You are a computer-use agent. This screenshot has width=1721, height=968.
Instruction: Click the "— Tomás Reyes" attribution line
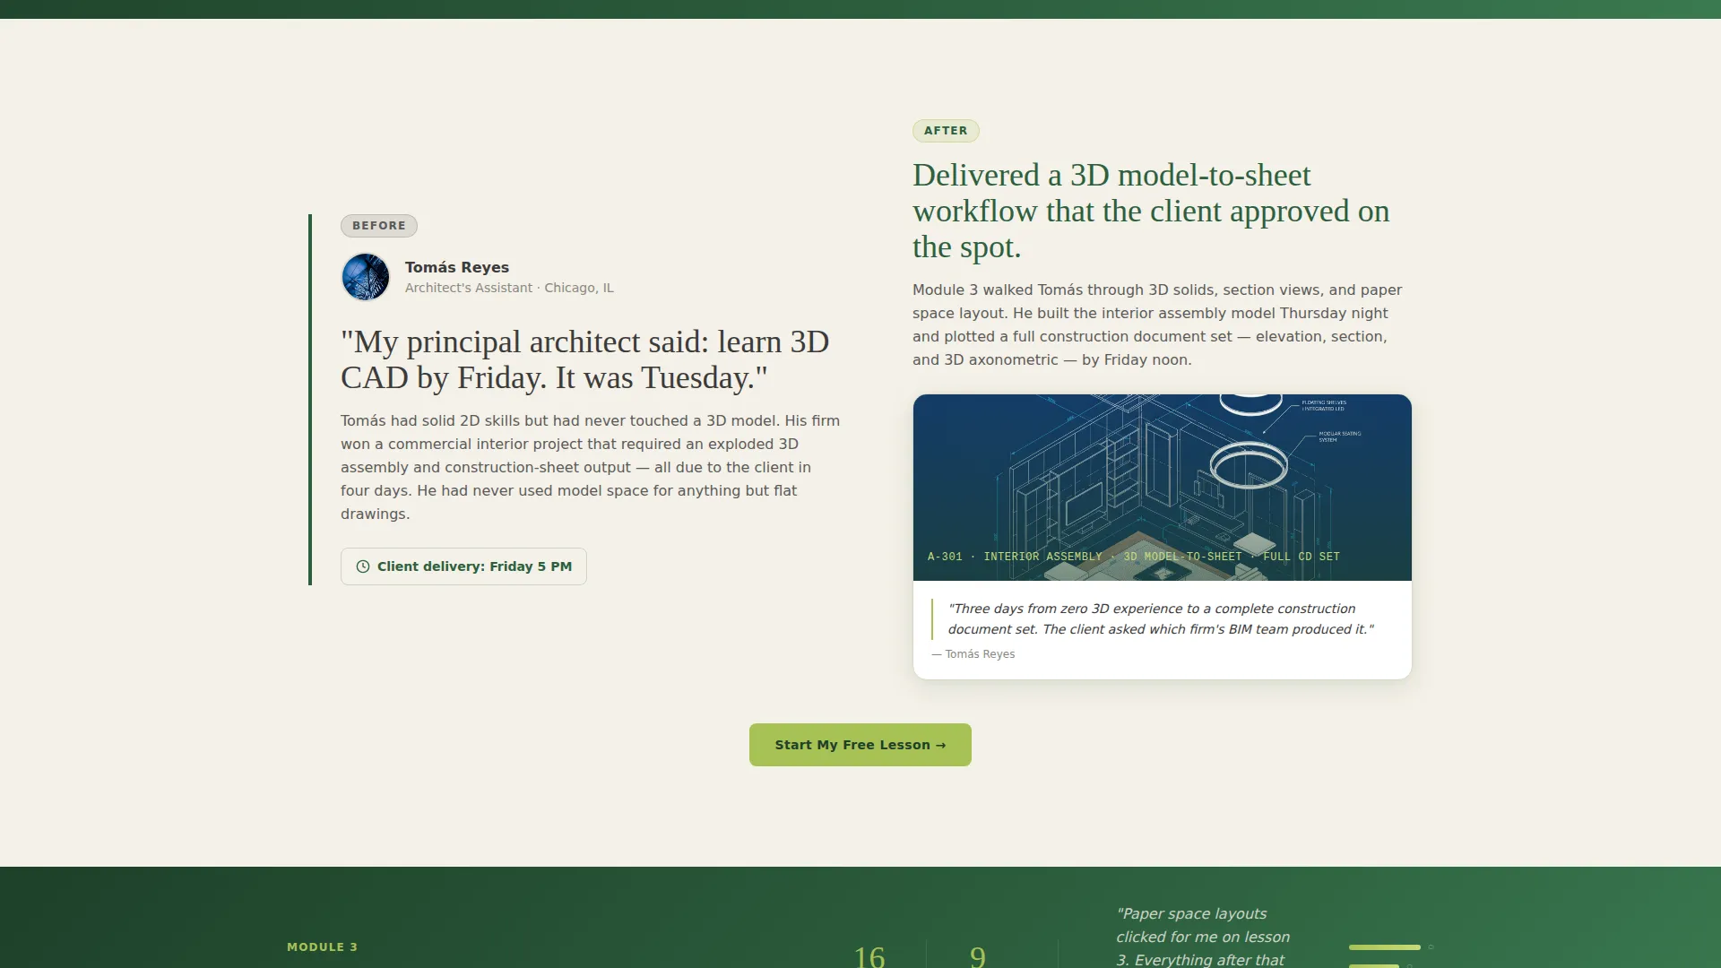973,654
